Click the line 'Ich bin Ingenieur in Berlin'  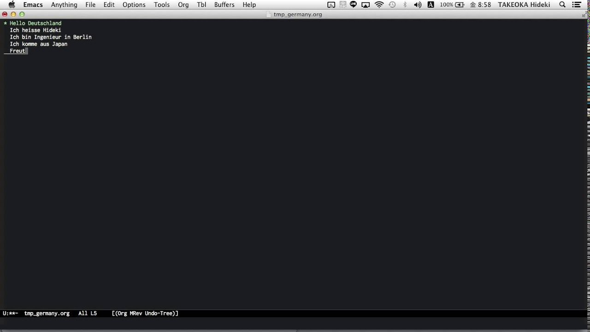click(51, 37)
